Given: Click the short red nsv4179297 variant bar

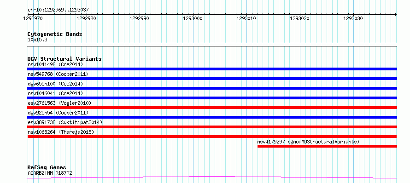Looking at the screenshot, I should pyautogui.click(x=327, y=146).
